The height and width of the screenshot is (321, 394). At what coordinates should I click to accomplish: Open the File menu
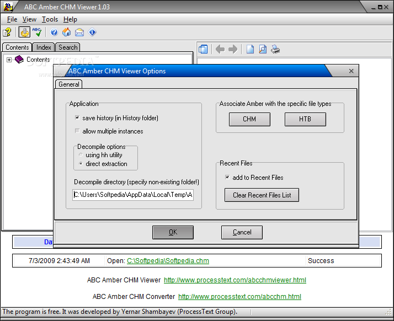[12, 19]
